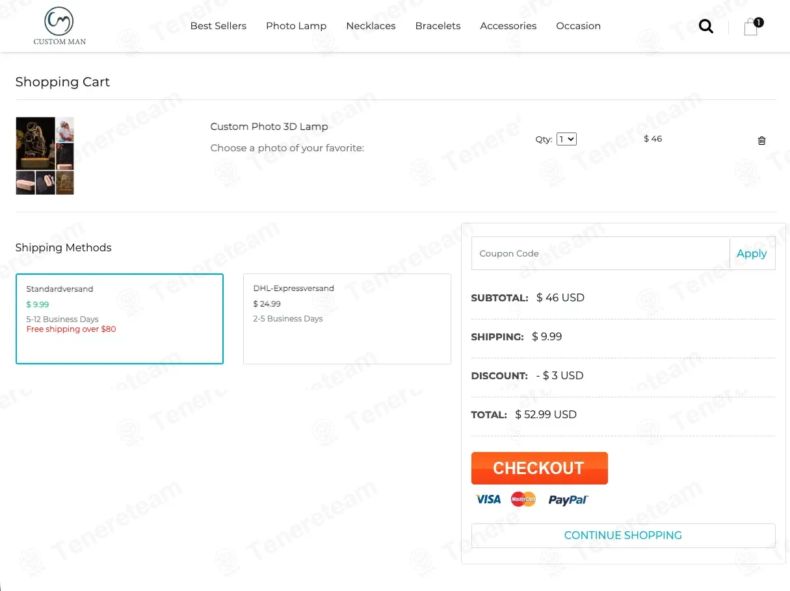
Task: Open the shopping bag cart icon
Action: pyautogui.click(x=752, y=27)
